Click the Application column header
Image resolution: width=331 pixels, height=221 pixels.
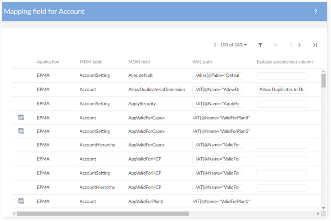tap(48, 62)
